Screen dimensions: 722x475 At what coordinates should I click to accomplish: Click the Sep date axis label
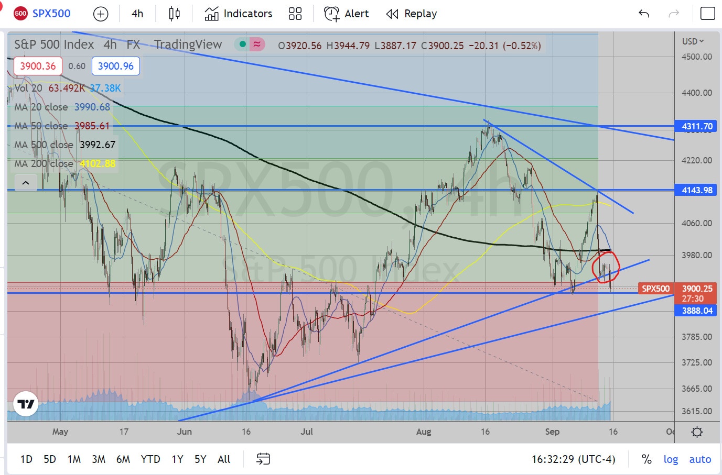tap(552, 432)
